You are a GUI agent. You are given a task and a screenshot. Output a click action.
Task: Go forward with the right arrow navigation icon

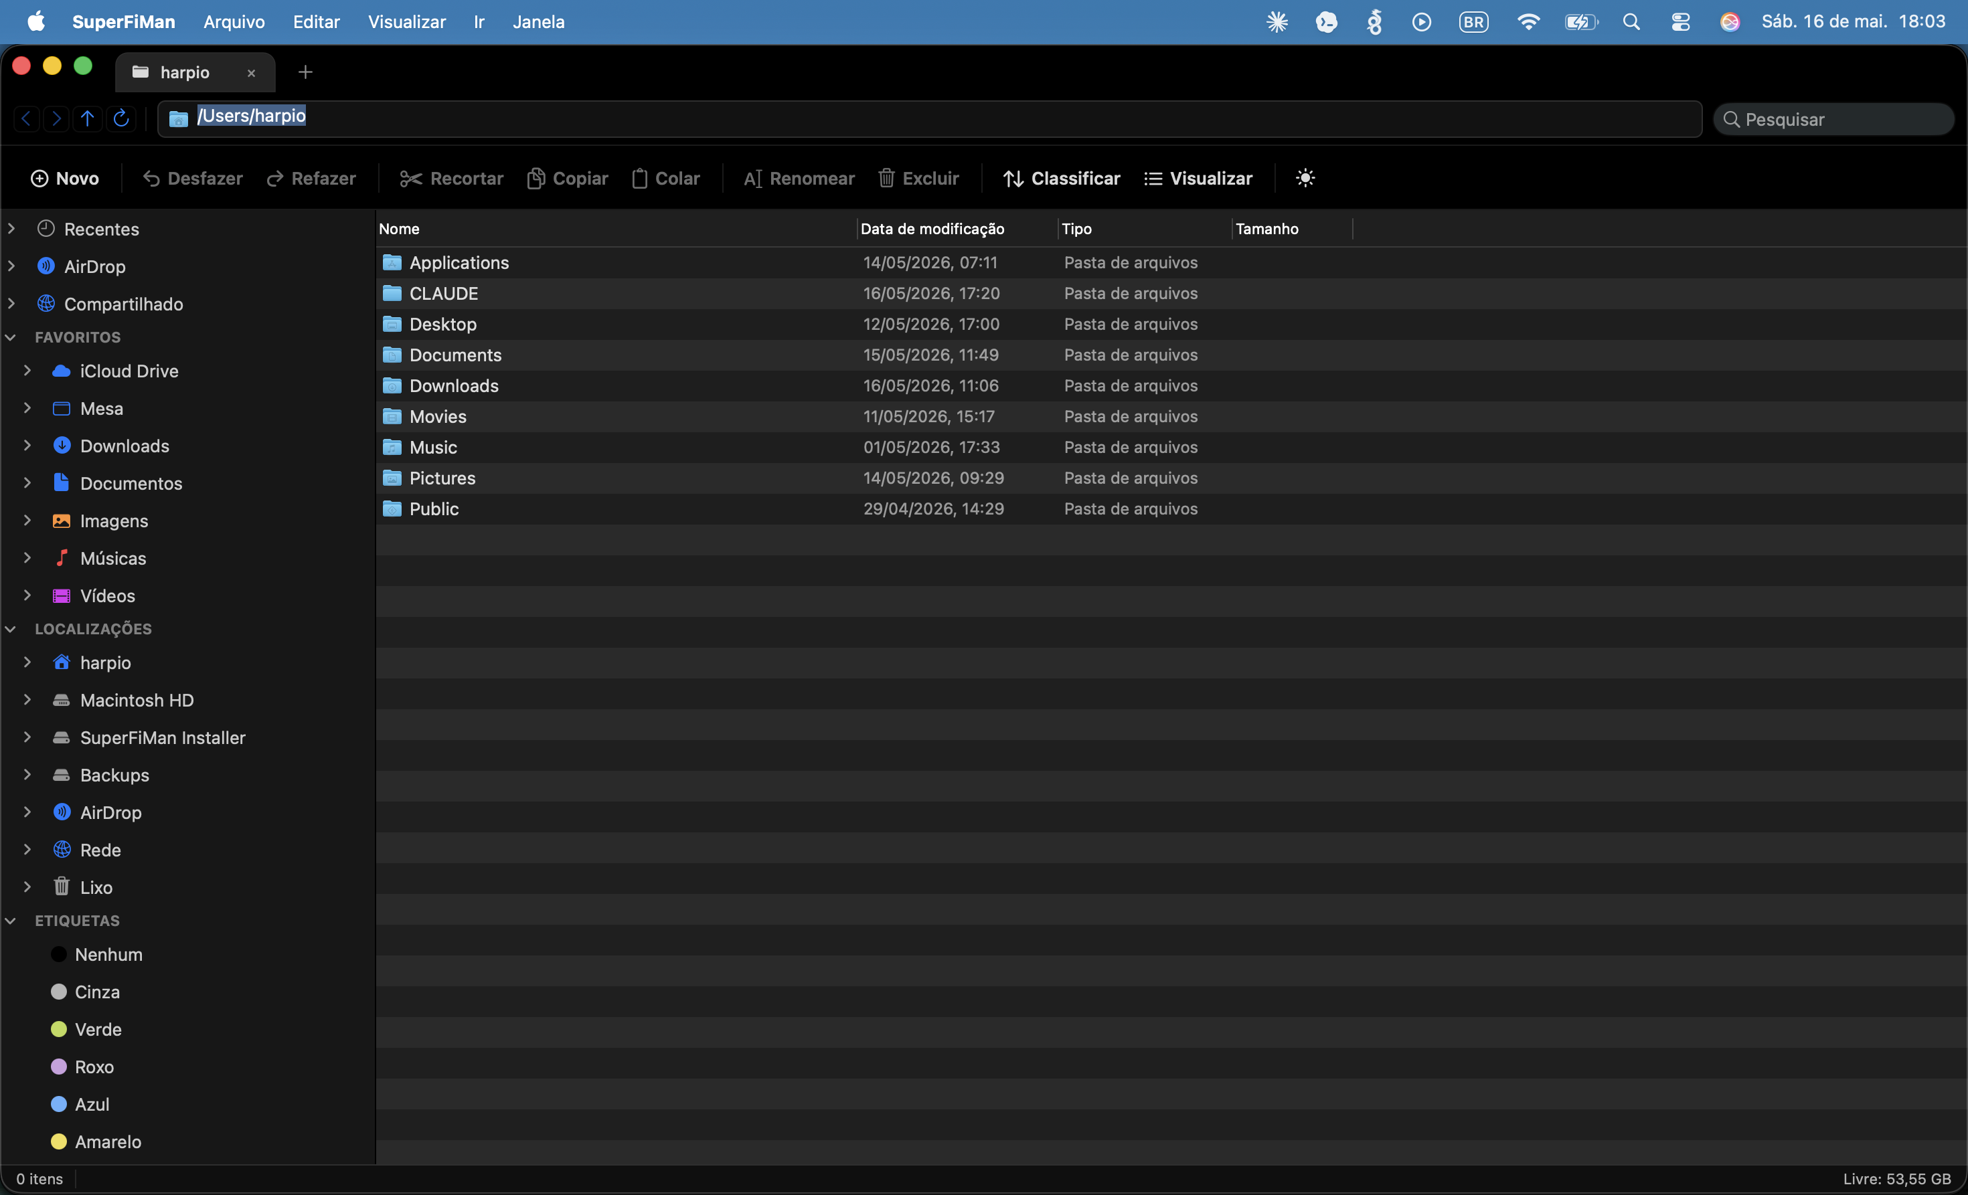[56, 119]
